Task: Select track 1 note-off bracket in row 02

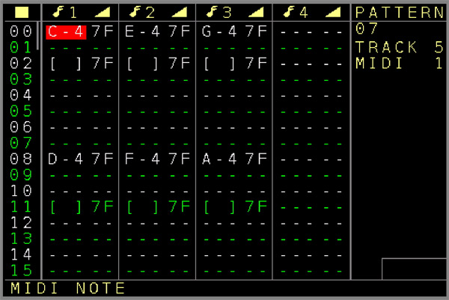Action: click(x=66, y=64)
